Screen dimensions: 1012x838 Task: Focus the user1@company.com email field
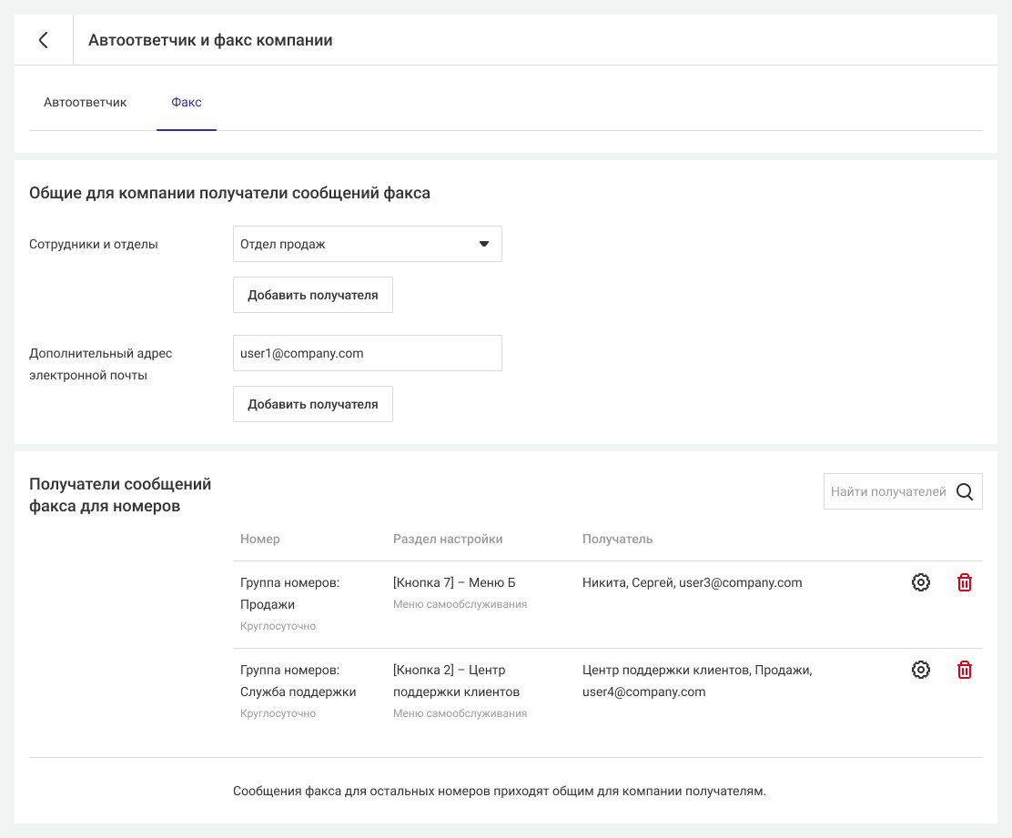367,353
